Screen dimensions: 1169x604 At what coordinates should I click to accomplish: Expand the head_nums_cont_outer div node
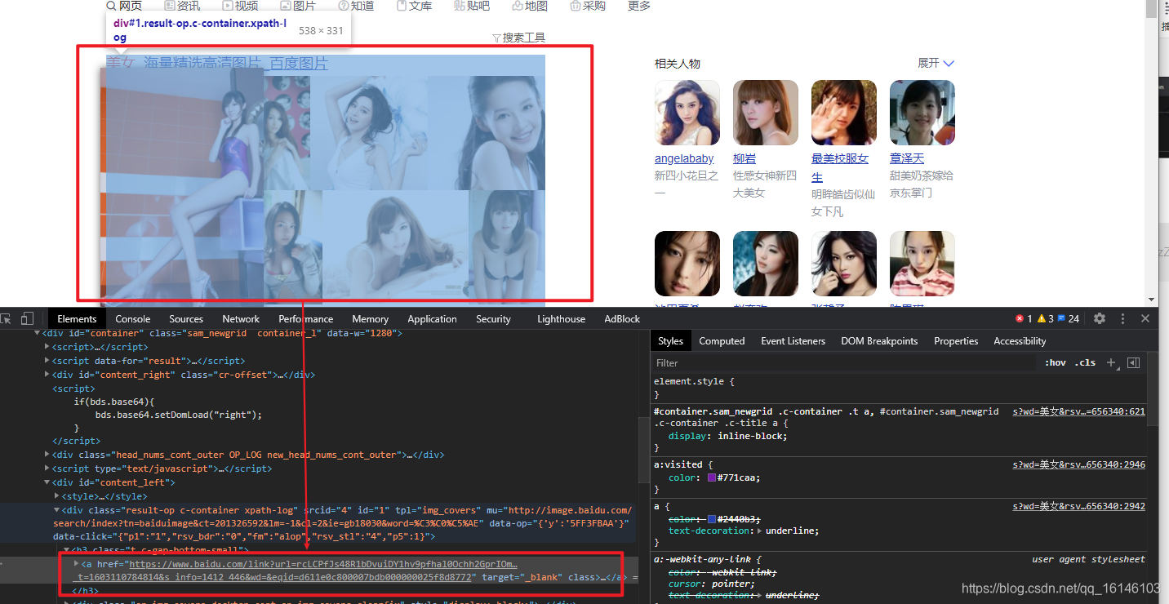(47, 455)
